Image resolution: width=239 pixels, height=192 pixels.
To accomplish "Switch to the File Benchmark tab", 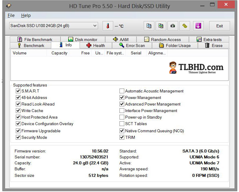I will click(35, 40).
